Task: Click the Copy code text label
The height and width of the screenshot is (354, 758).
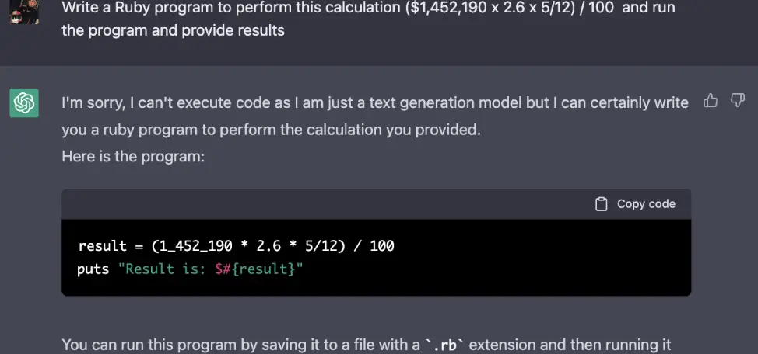Action: tap(646, 204)
